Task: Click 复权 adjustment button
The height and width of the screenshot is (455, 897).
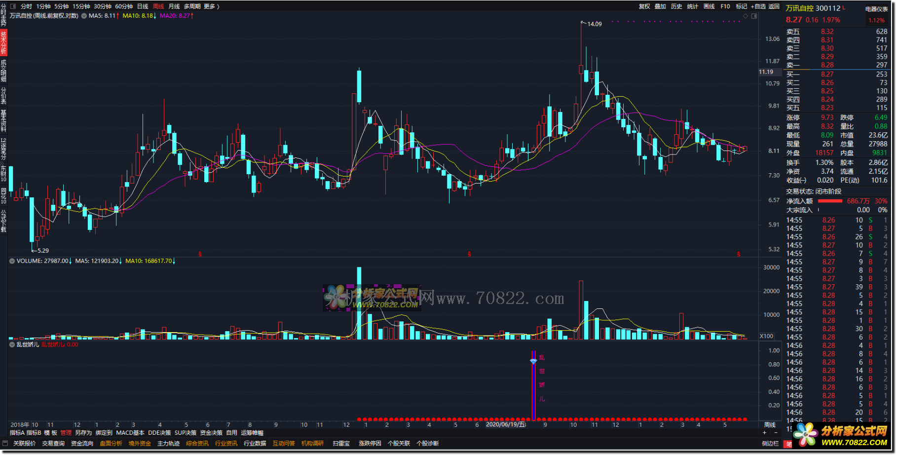Action: pos(644,6)
